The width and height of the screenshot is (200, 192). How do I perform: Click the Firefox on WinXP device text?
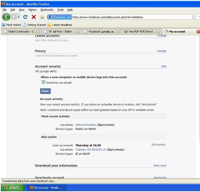(85, 129)
